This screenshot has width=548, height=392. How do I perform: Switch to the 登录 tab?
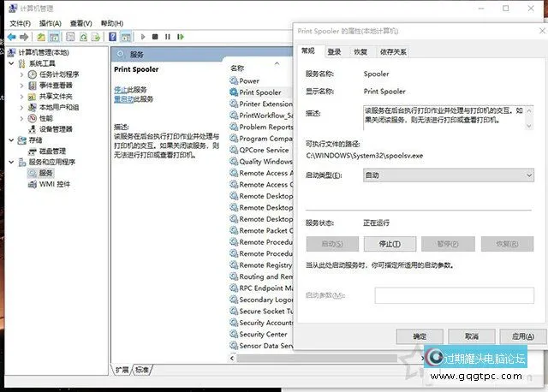[x=334, y=52]
